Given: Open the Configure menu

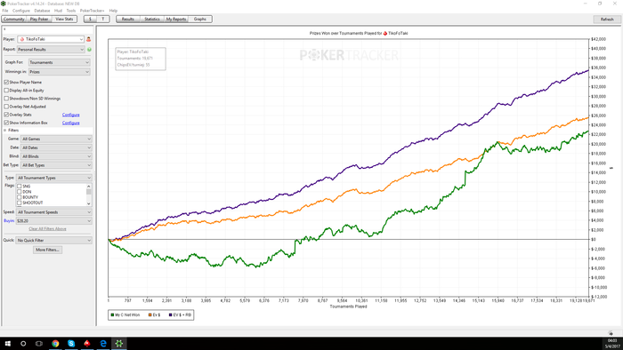Looking at the screenshot, I should tap(21, 11).
